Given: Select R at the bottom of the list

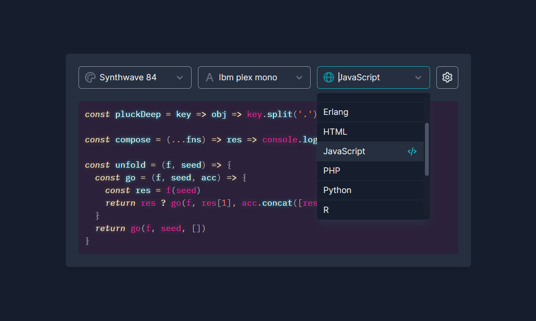Looking at the screenshot, I should point(325,209).
